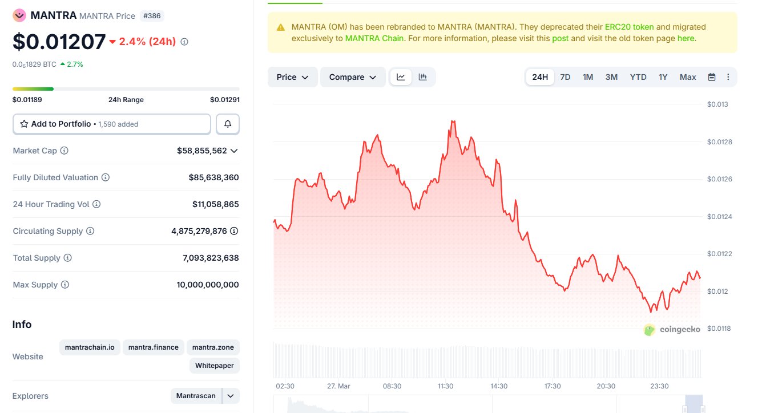
Task: Click the Circulating Supply verification info icon
Action: pos(234,231)
